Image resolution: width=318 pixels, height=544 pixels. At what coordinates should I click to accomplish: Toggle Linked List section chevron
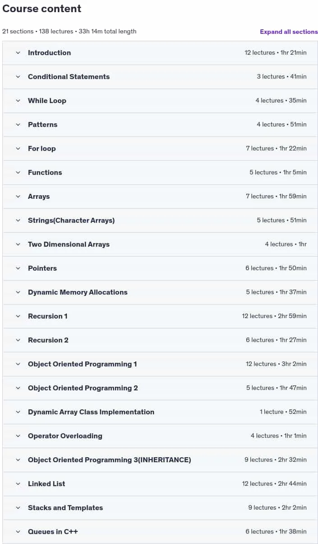point(18,484)
